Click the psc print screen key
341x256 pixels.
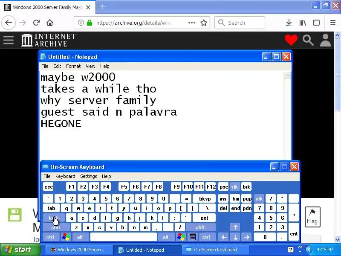223,186
